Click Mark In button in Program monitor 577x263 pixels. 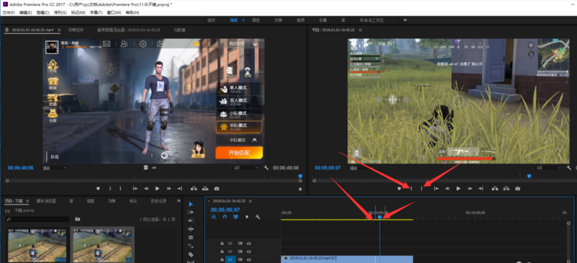411,189
